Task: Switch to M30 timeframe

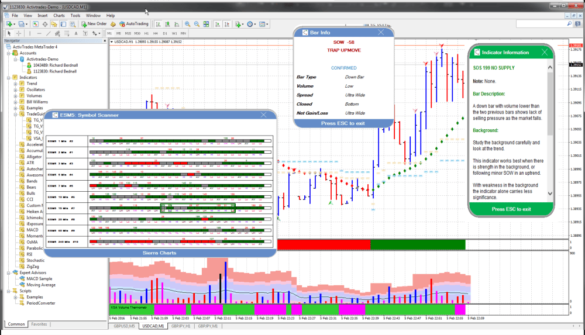Action: click(137, 33)
